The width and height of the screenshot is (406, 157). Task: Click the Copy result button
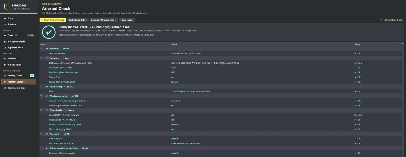[127, 20]
